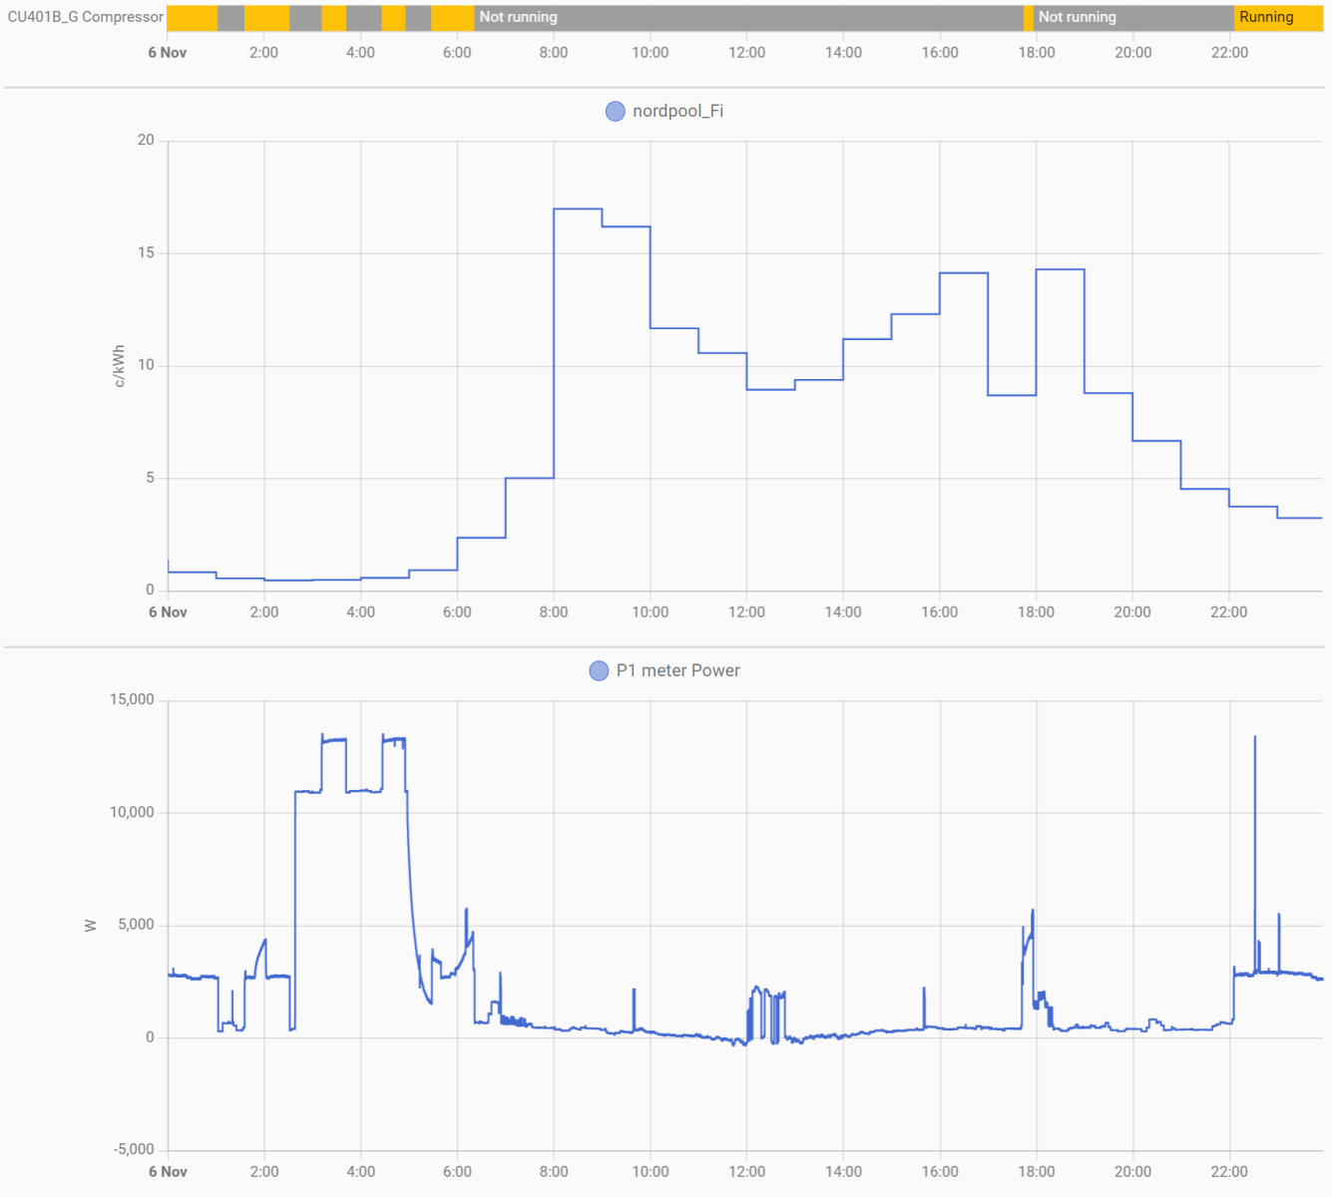Click the first yellow compressor segment at midnight
Image resolution: width=1332 pixels, height=1197 pixels.
pos(192,17)
